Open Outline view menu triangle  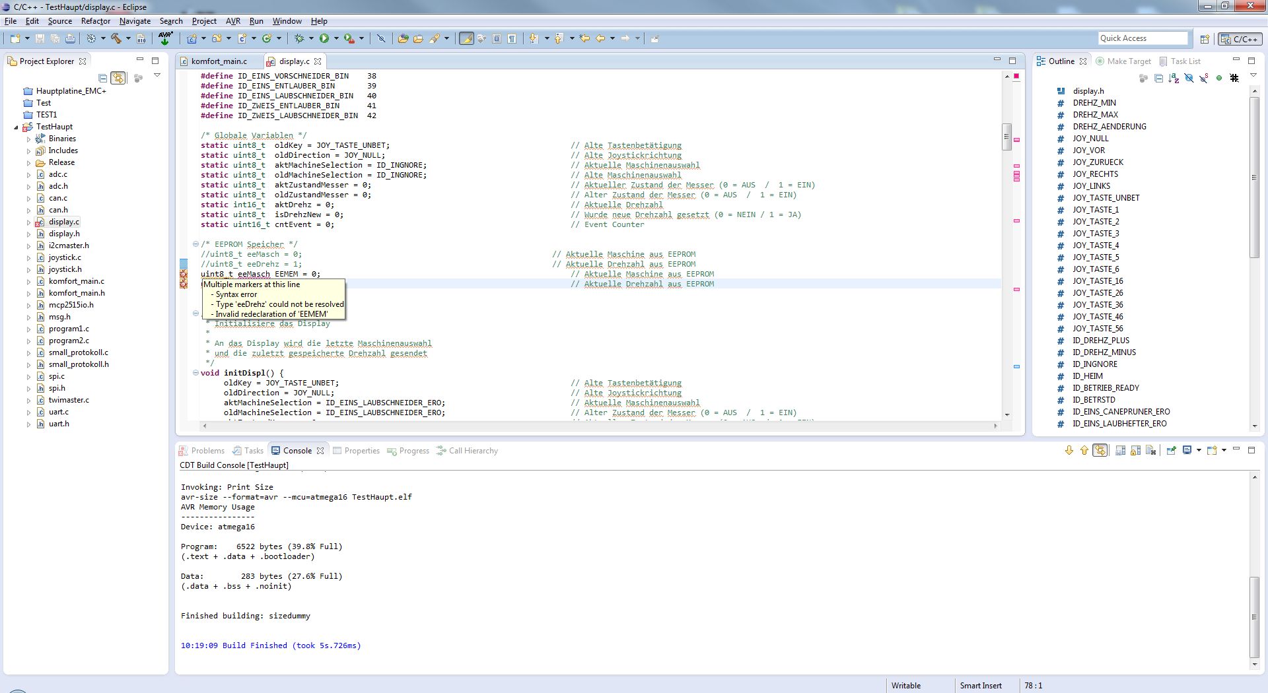[1253, 76]
